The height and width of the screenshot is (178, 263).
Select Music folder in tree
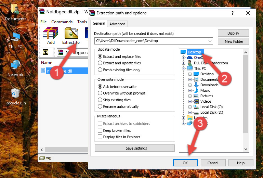click(x=205, y=90)
